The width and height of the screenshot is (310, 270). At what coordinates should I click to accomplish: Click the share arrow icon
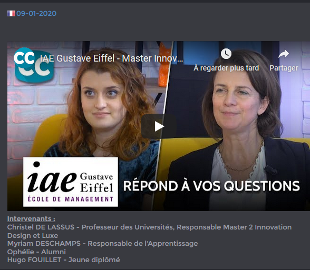(284, 54)
